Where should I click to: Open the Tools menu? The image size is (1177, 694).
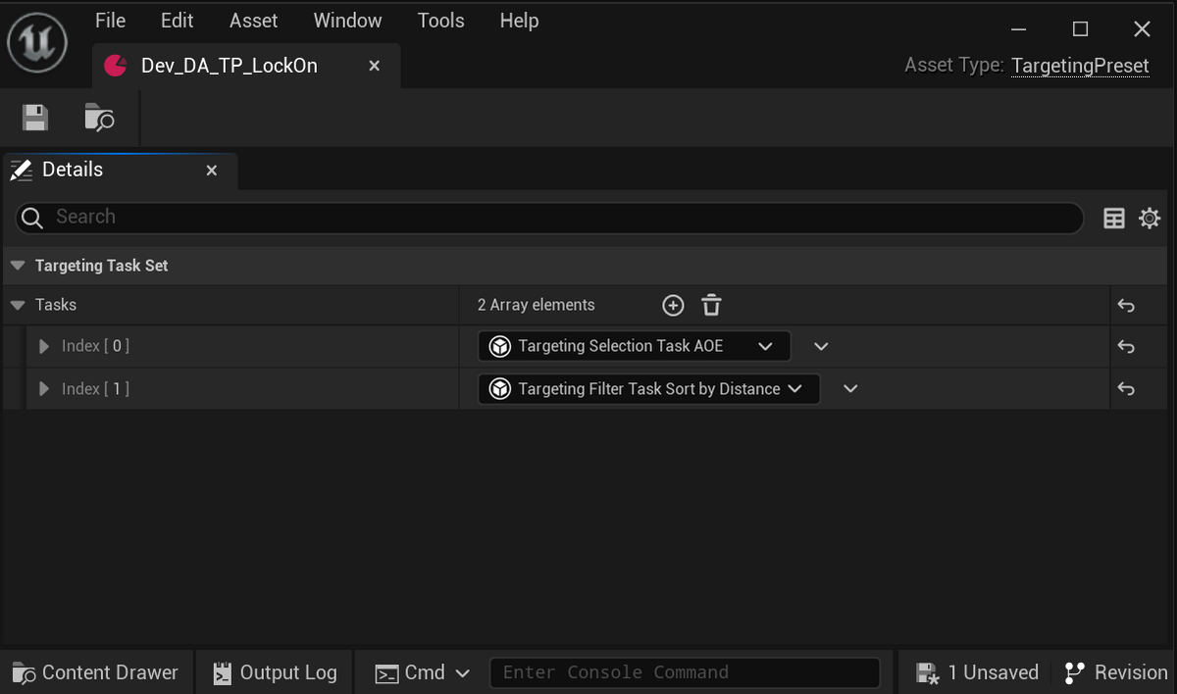(x=441, y=21)
